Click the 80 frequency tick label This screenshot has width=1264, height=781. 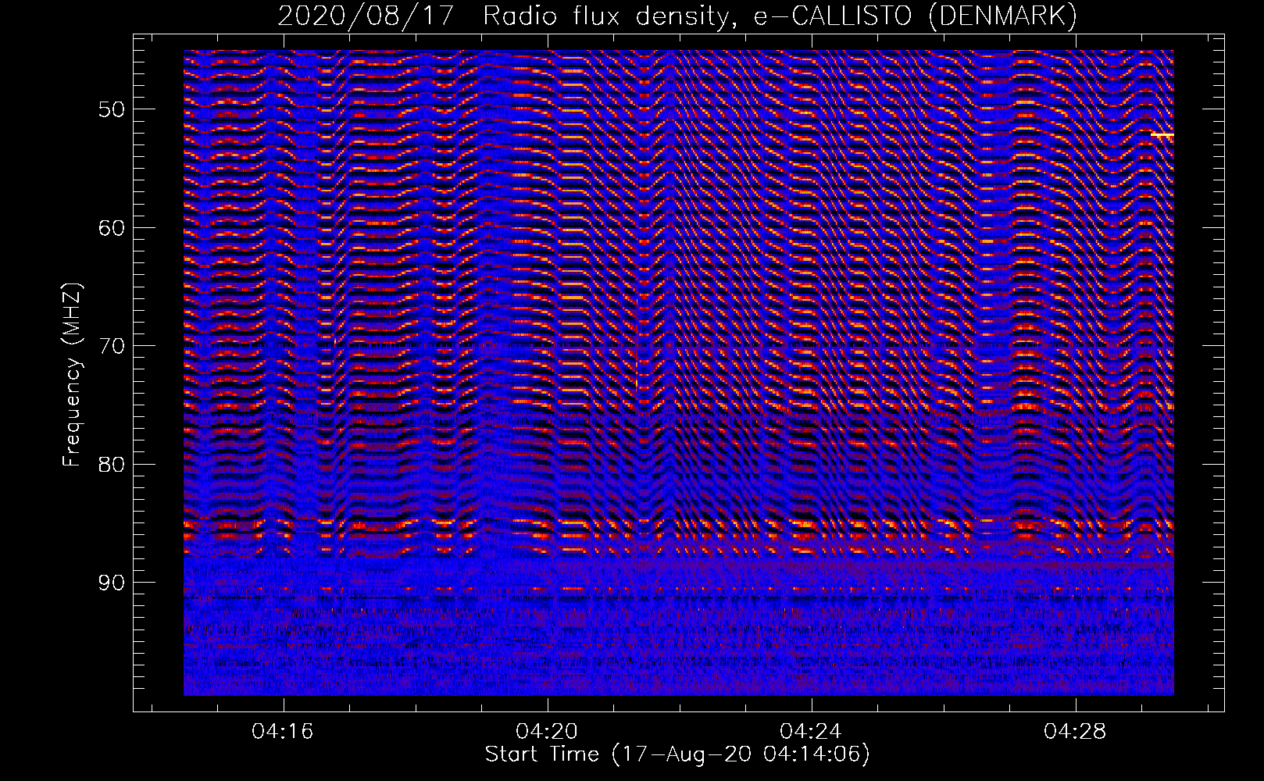click(x=112, y=464)
